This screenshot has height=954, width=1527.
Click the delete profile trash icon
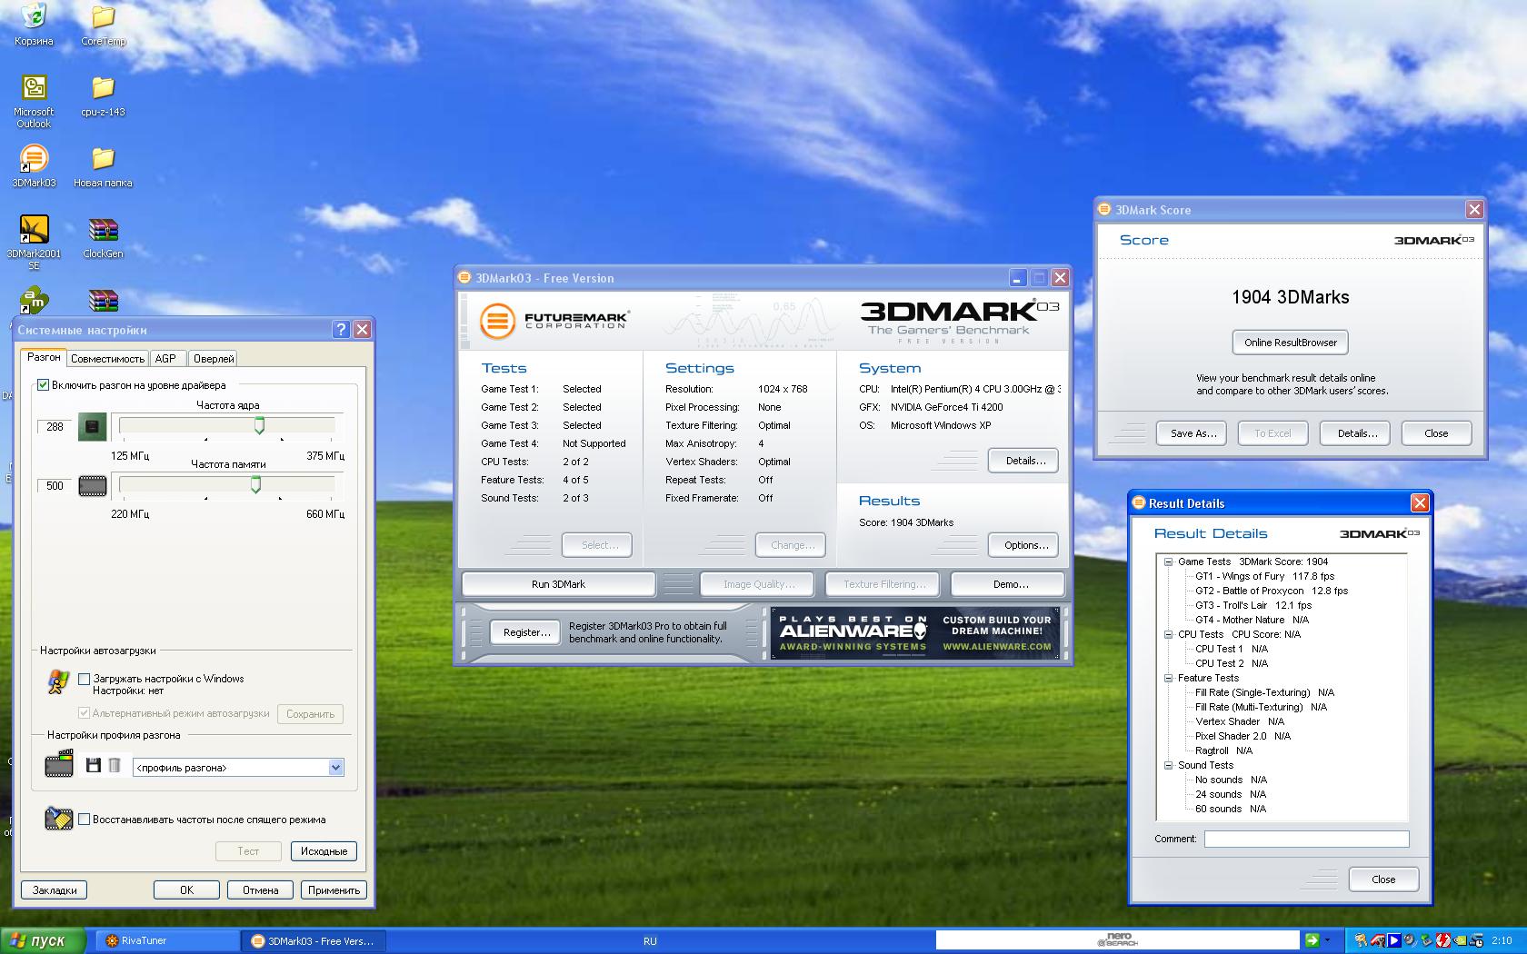coord(115,766)
